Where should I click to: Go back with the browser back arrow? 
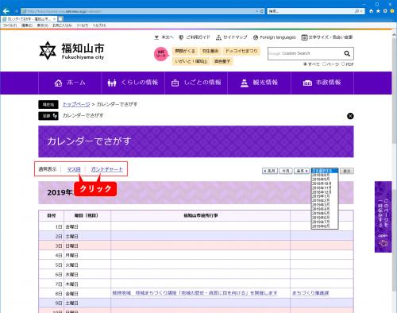tap(6, 11)
